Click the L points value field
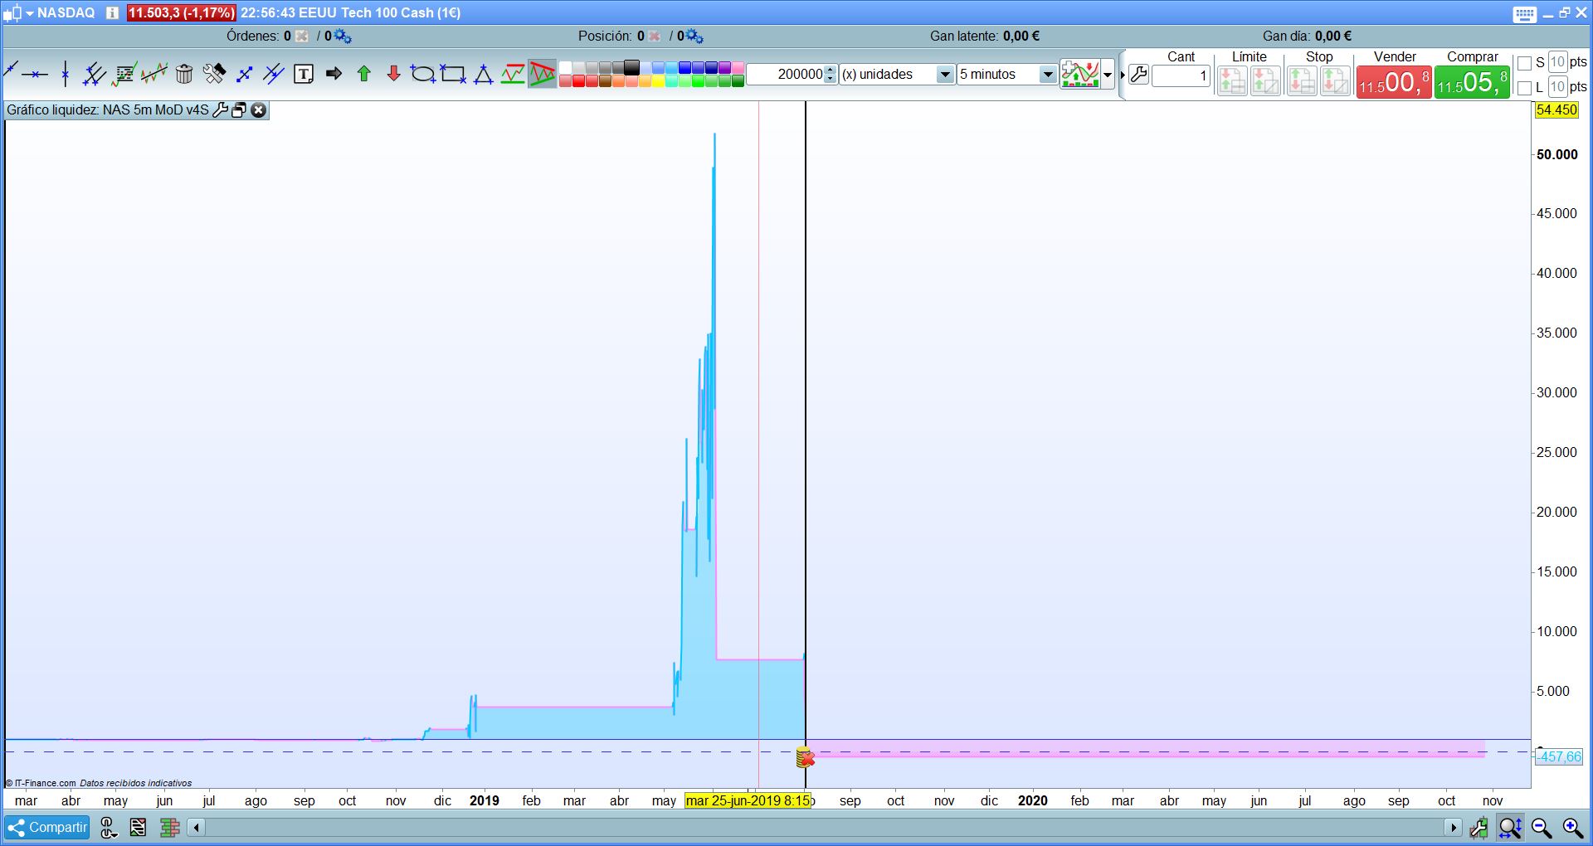The height and width of the screenshot is (846, 1593). (x=1557, y=87)
